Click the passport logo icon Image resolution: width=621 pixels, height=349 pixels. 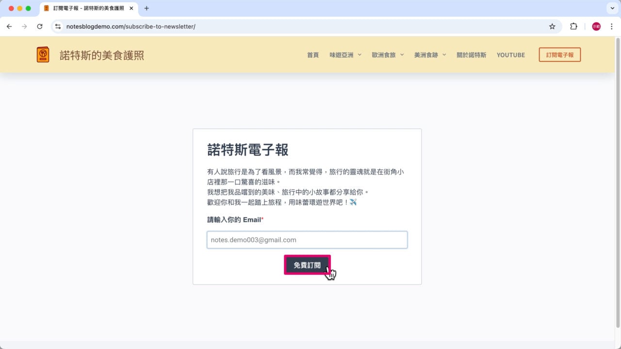point(43,54)
